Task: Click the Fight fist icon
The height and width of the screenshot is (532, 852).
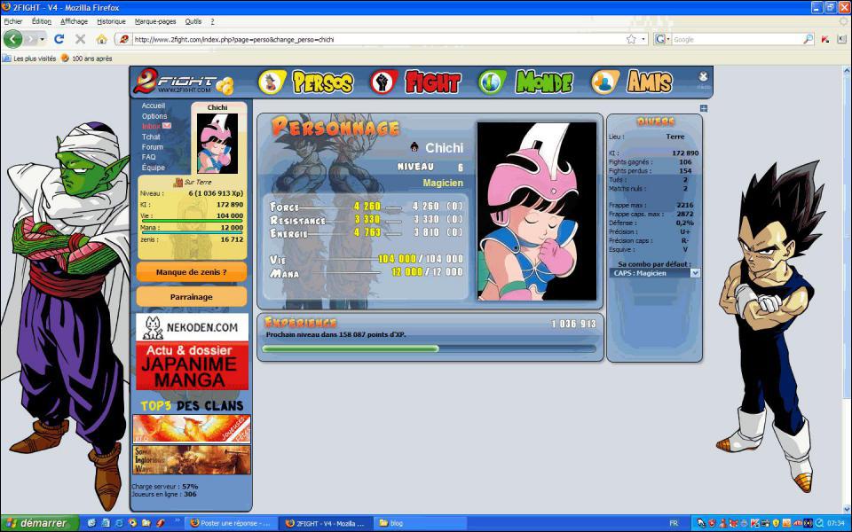Action: (383, 82)
